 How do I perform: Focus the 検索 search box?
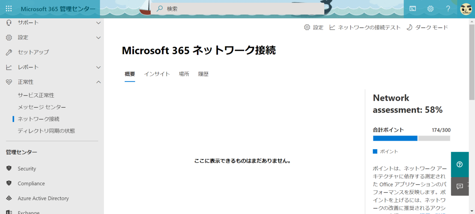point(238,9)
